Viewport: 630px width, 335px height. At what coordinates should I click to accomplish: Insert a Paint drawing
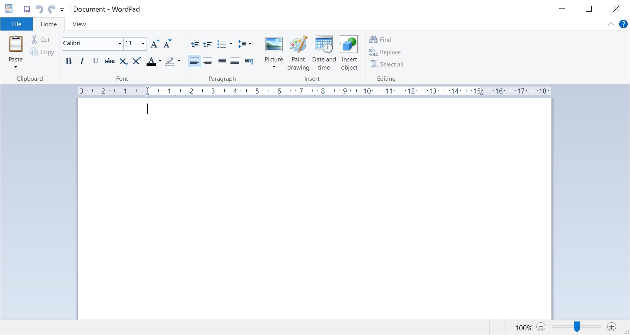[x=298, y=53]
